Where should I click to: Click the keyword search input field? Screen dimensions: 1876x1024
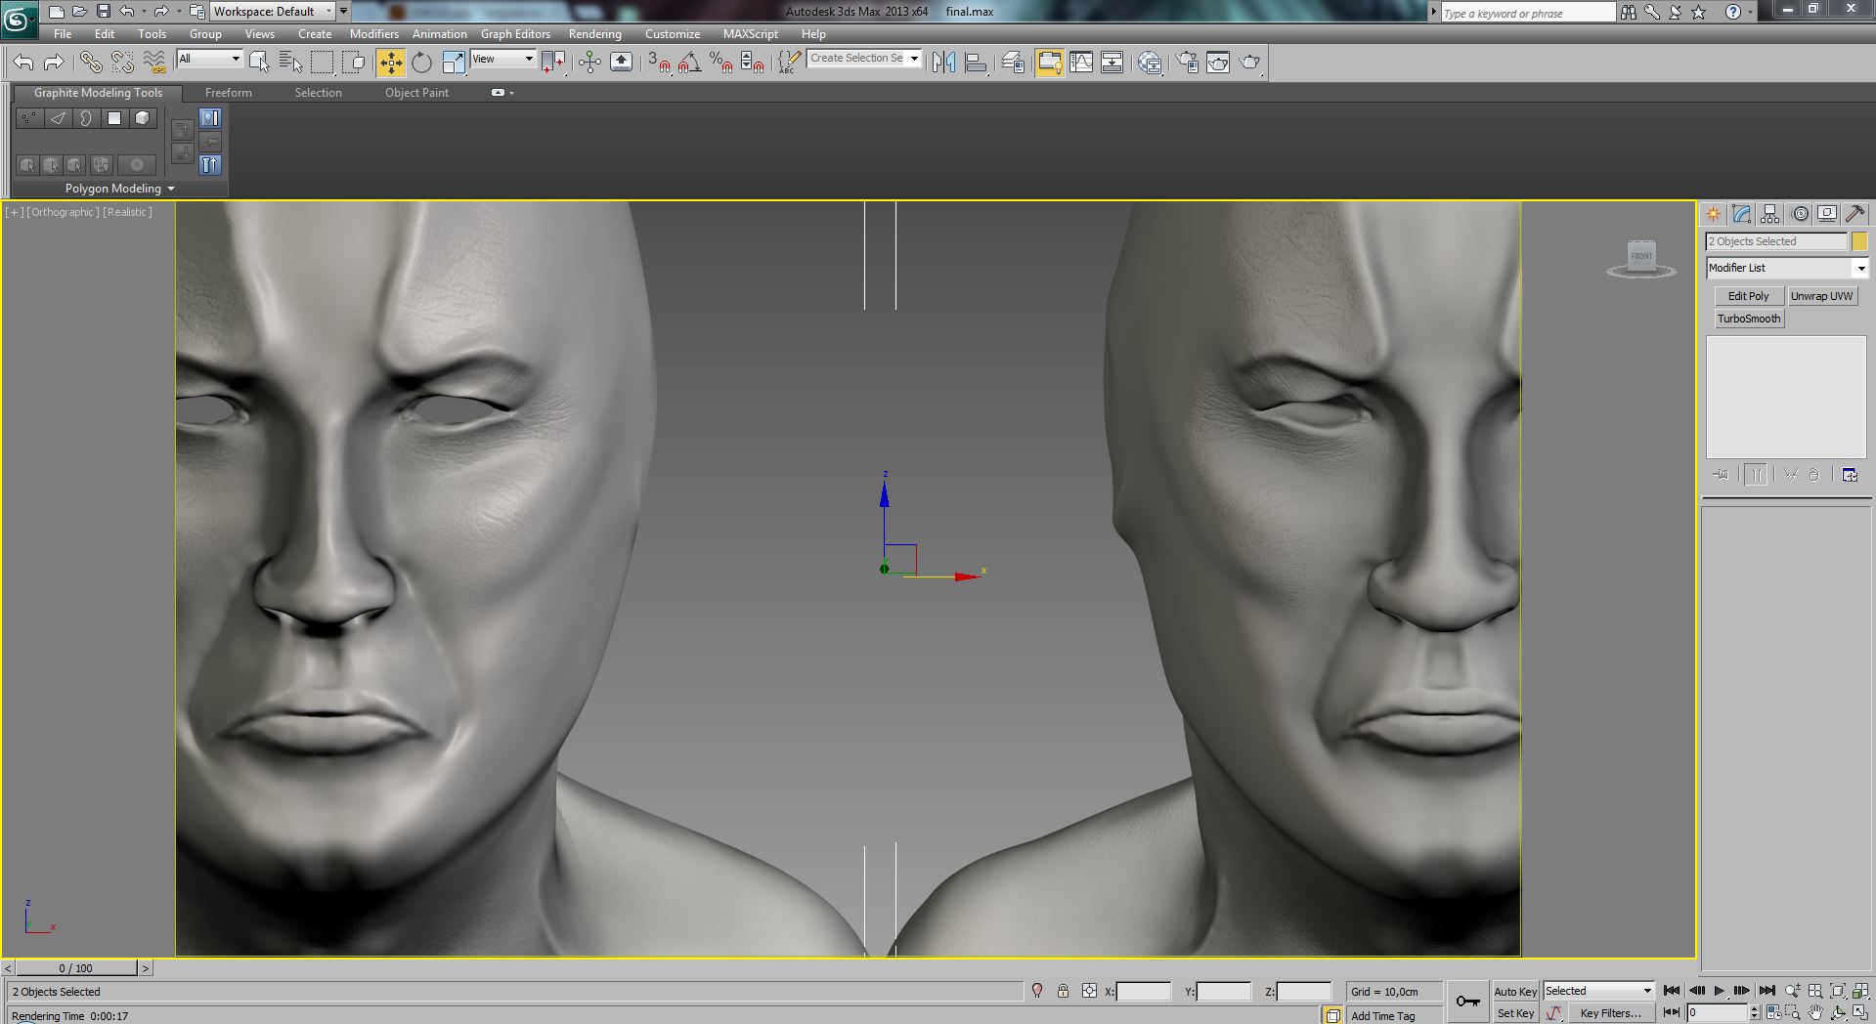1527,13
